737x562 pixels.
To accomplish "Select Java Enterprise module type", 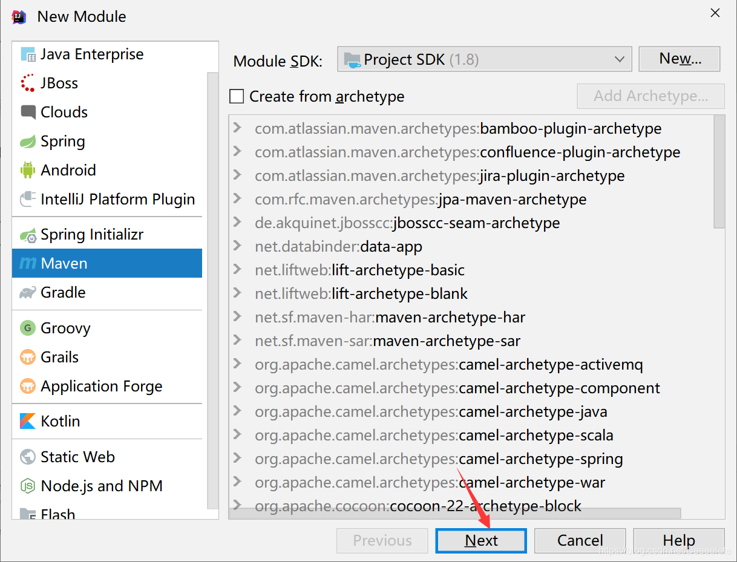I will coord(107,54).
